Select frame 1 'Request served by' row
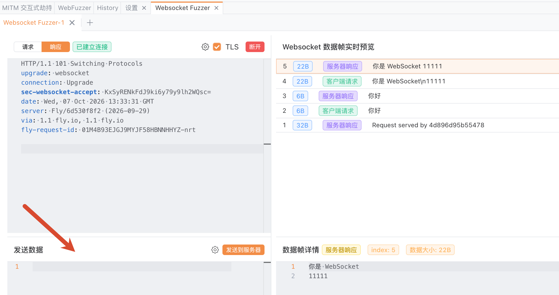This screenshot has height=295, width=559. click(418, 125)
